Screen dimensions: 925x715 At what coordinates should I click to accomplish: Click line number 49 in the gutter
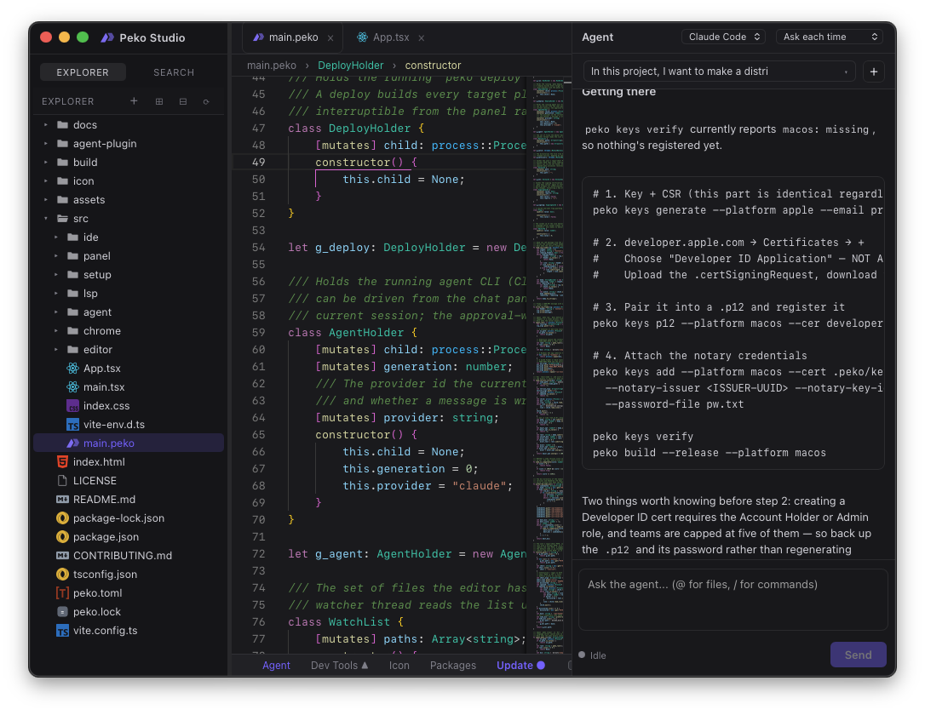258,163
